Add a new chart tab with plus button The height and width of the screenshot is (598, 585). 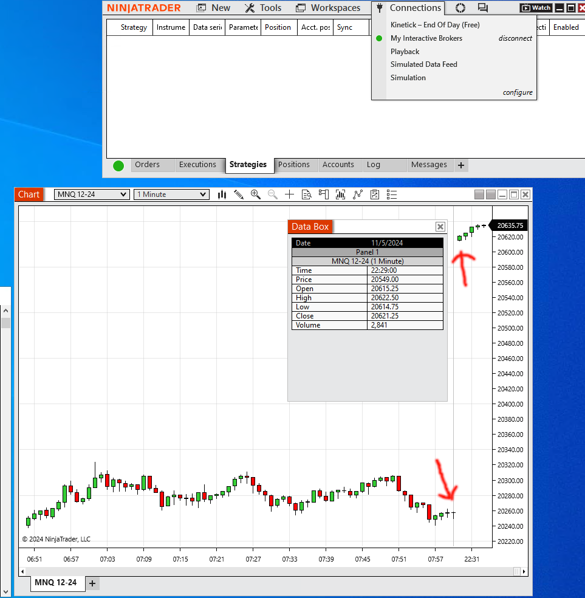[92, 583]
